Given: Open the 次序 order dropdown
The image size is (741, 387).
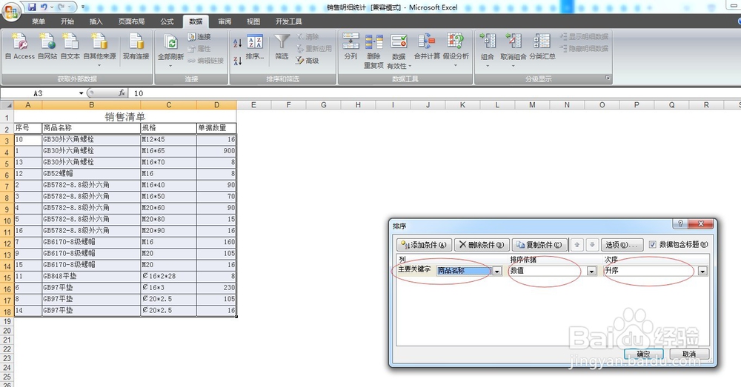Looking at the screenshot, I should coord(702,271).
